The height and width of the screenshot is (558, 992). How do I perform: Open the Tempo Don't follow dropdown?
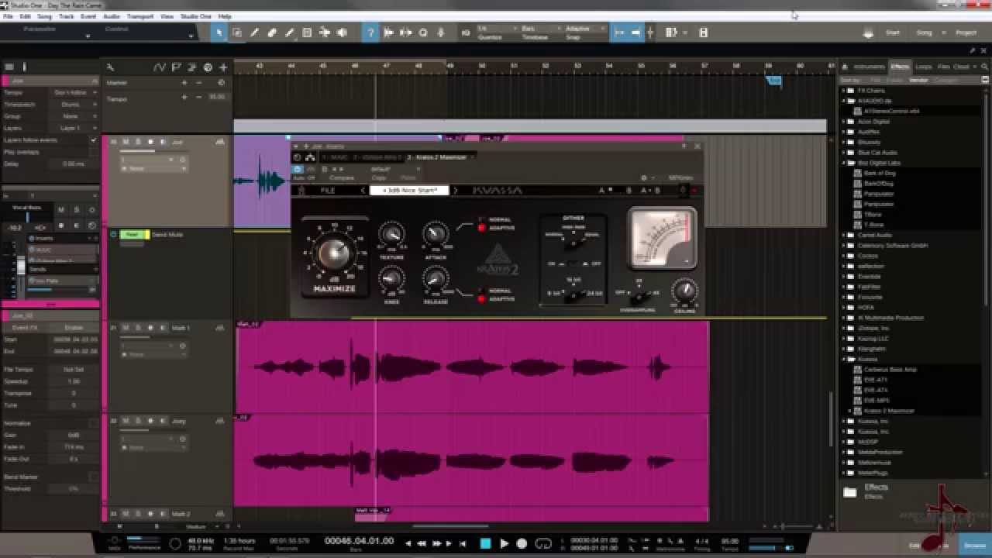pos(74,92)
